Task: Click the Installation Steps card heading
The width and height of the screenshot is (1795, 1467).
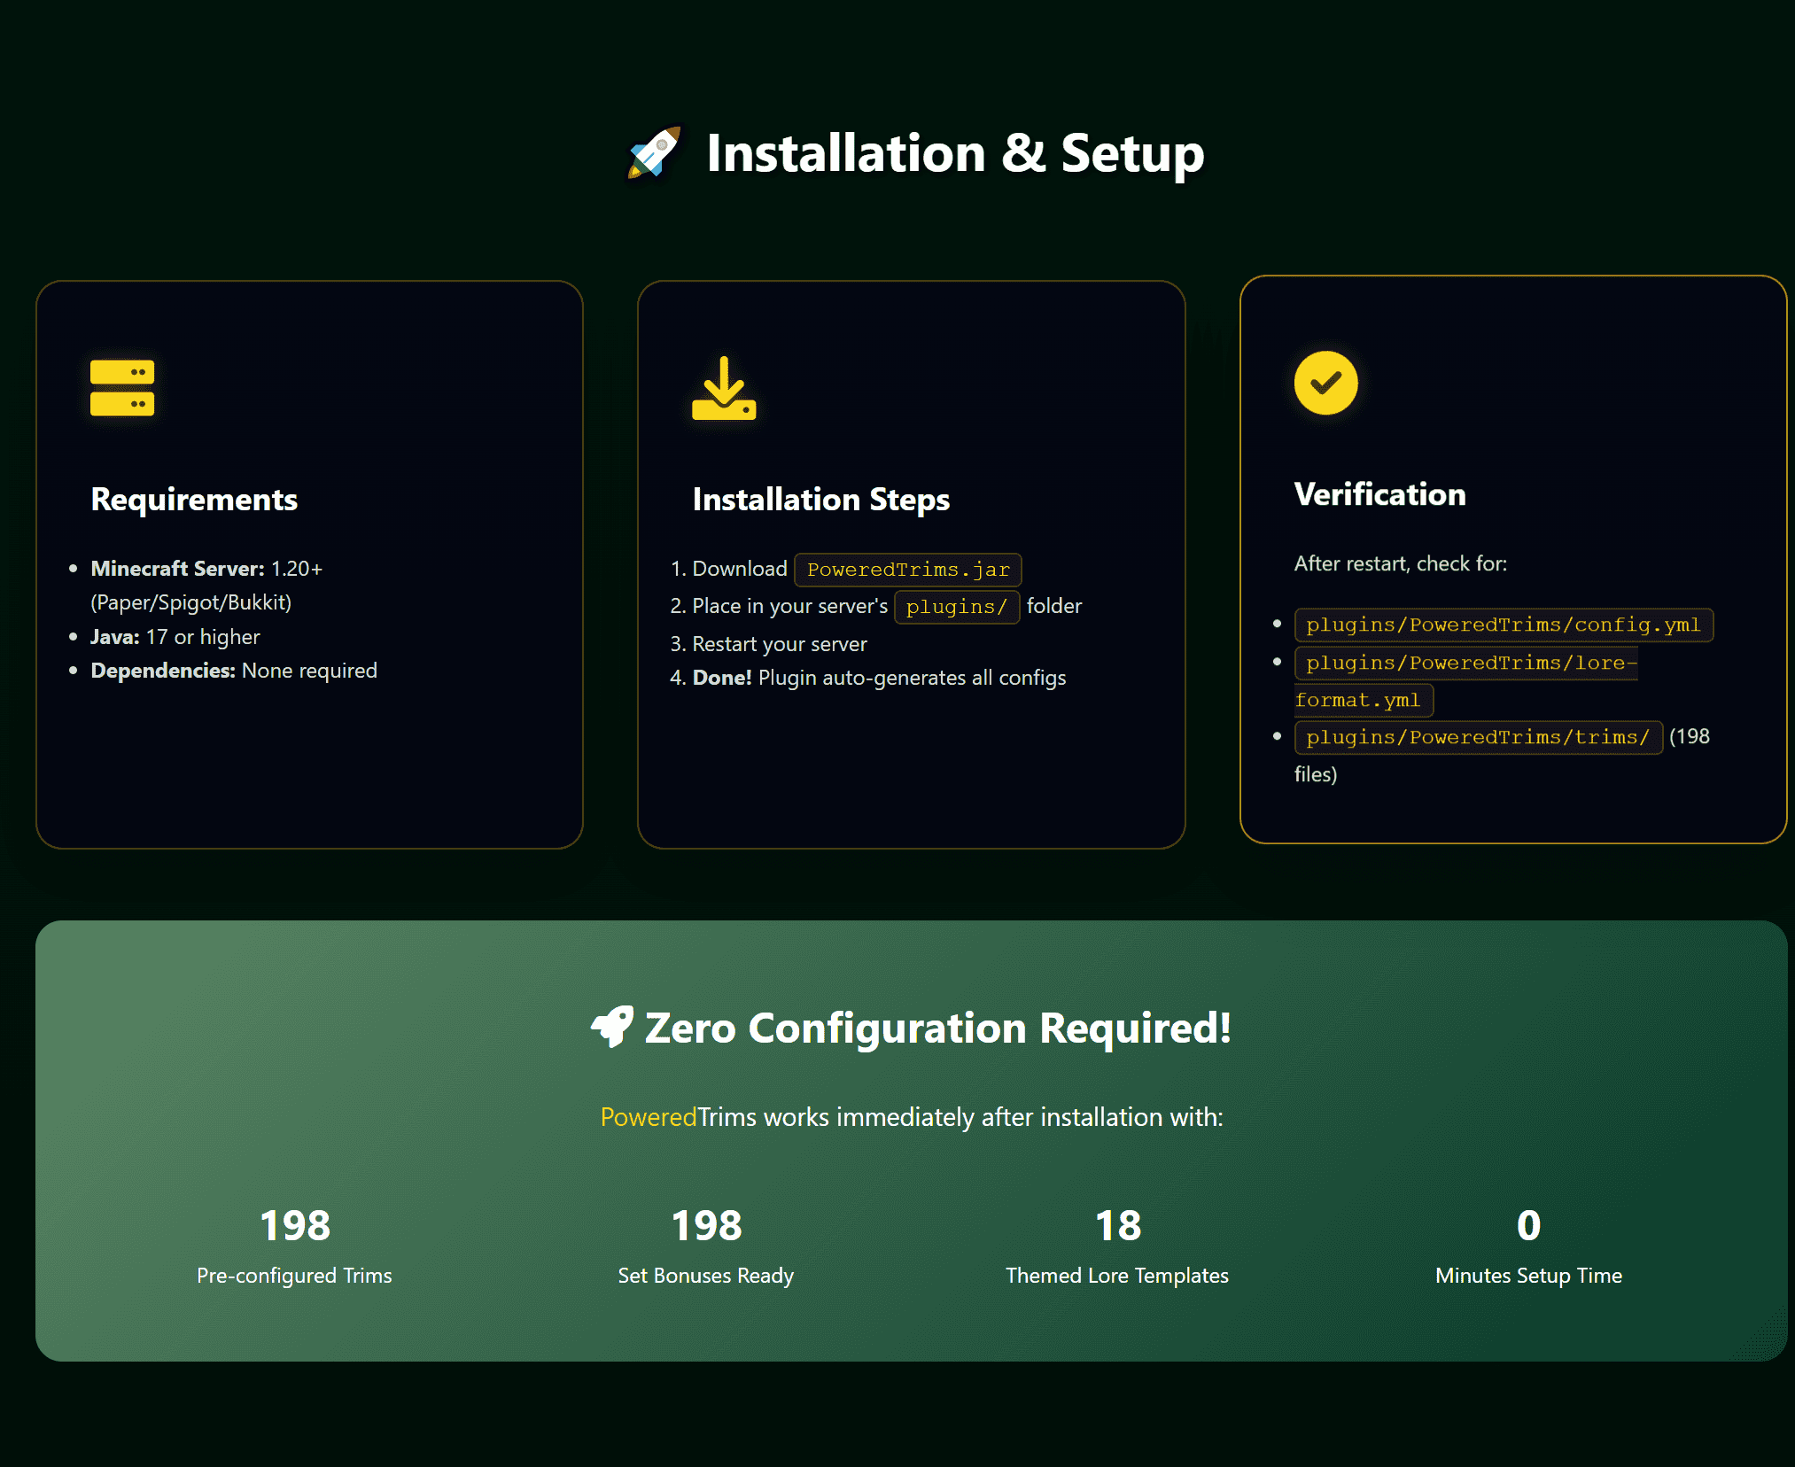Action: 820,500
